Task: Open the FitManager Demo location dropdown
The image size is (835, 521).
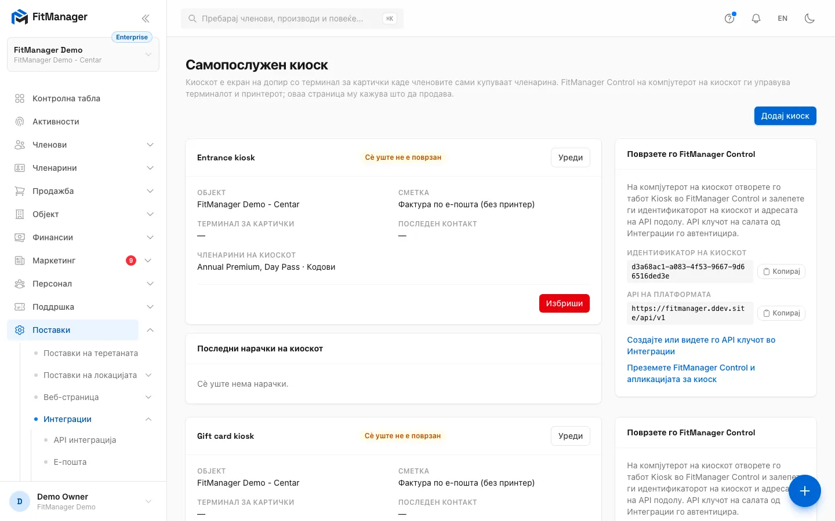Action: coord(83,54)
